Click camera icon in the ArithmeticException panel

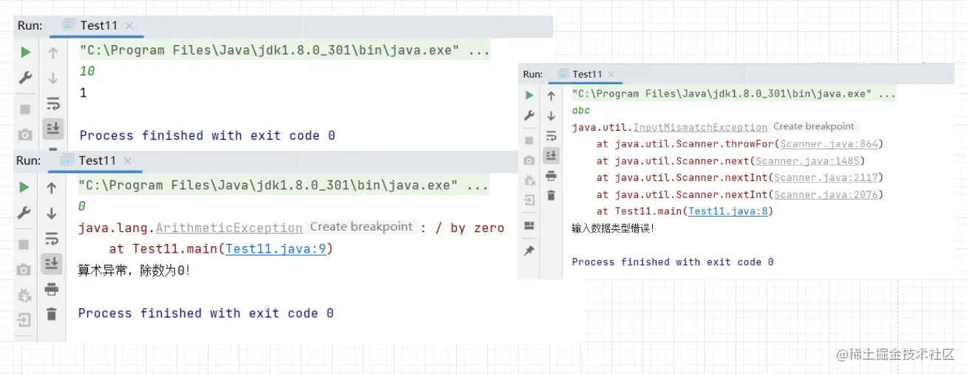pos(24,269)
